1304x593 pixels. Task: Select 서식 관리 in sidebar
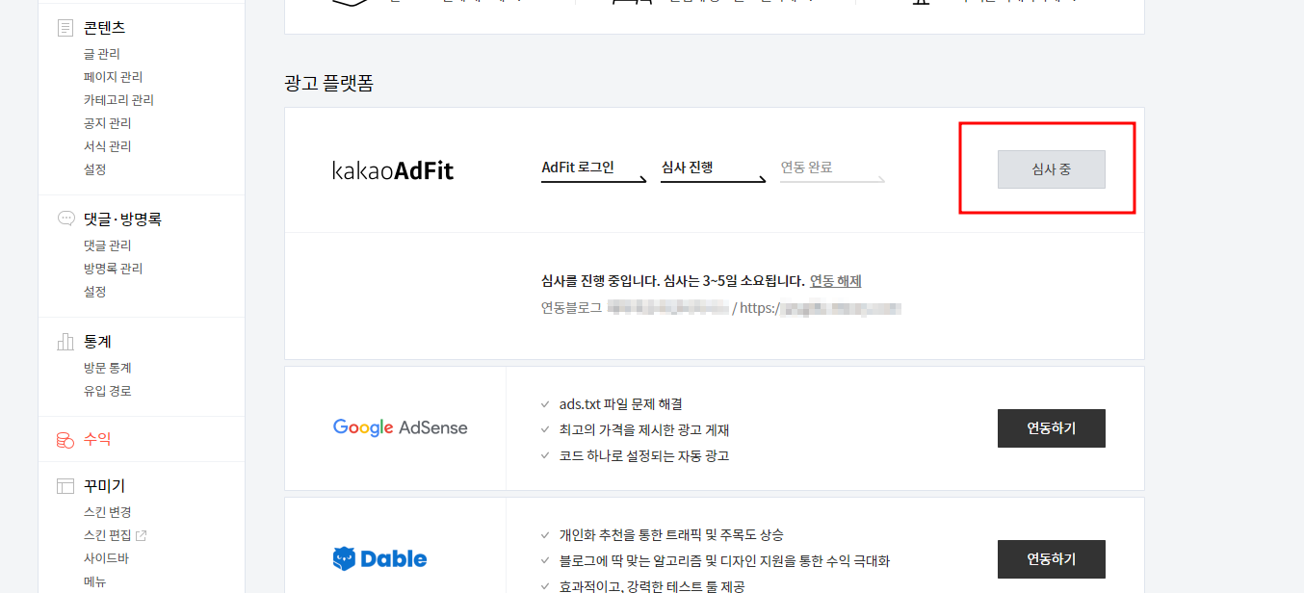click(x=108, y=146)
